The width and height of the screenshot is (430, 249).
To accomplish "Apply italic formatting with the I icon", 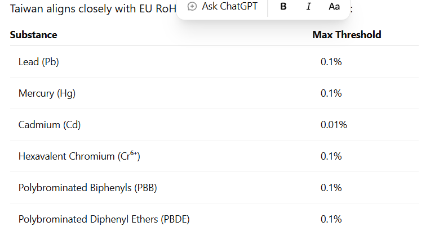I will point(308,6).
